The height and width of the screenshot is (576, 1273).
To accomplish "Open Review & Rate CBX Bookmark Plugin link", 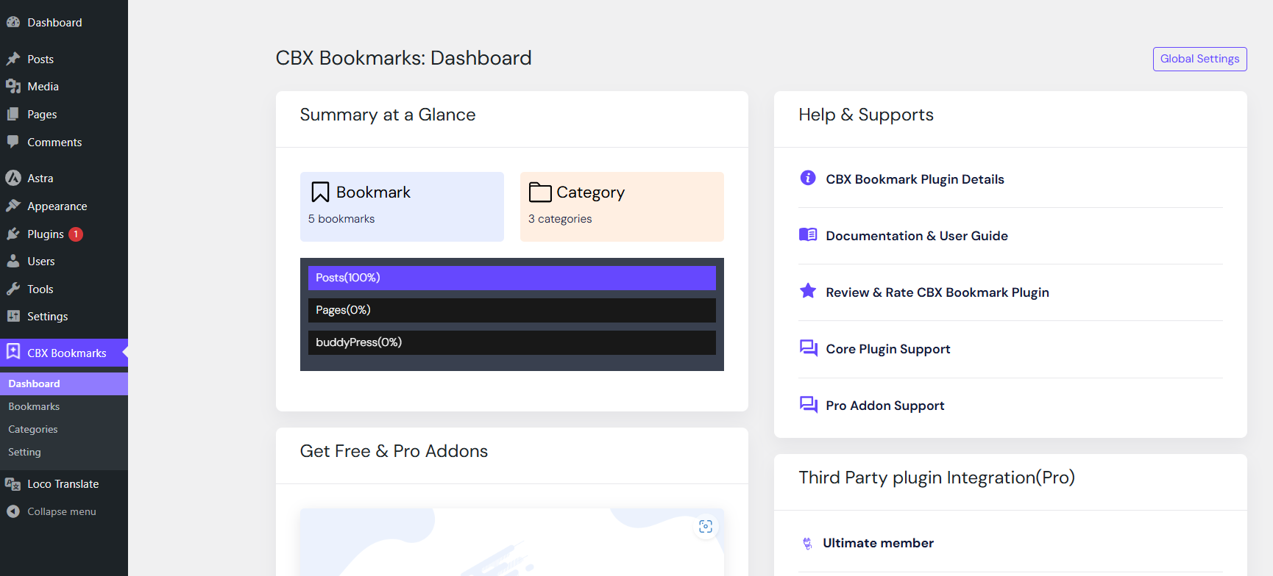I will tap(937, 292).
